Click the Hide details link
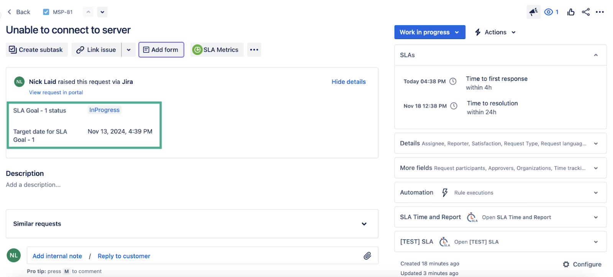 coord(348,82)
